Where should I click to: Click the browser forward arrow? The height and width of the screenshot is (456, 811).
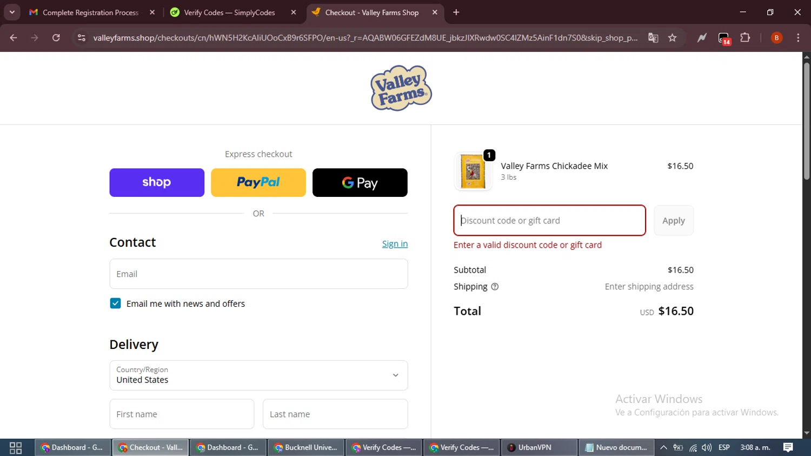click(35, 38)
